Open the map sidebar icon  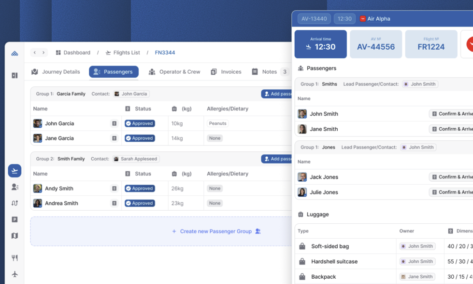point(14,236)
